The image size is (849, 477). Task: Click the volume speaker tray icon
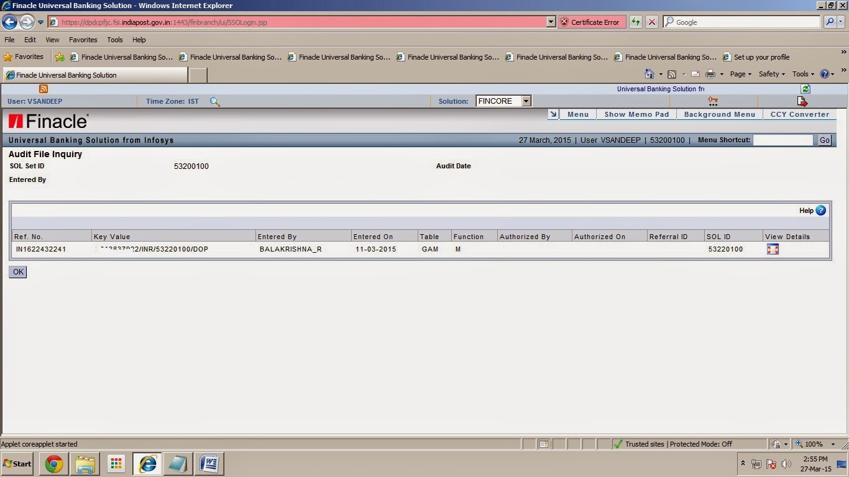[x=786, y=464]
